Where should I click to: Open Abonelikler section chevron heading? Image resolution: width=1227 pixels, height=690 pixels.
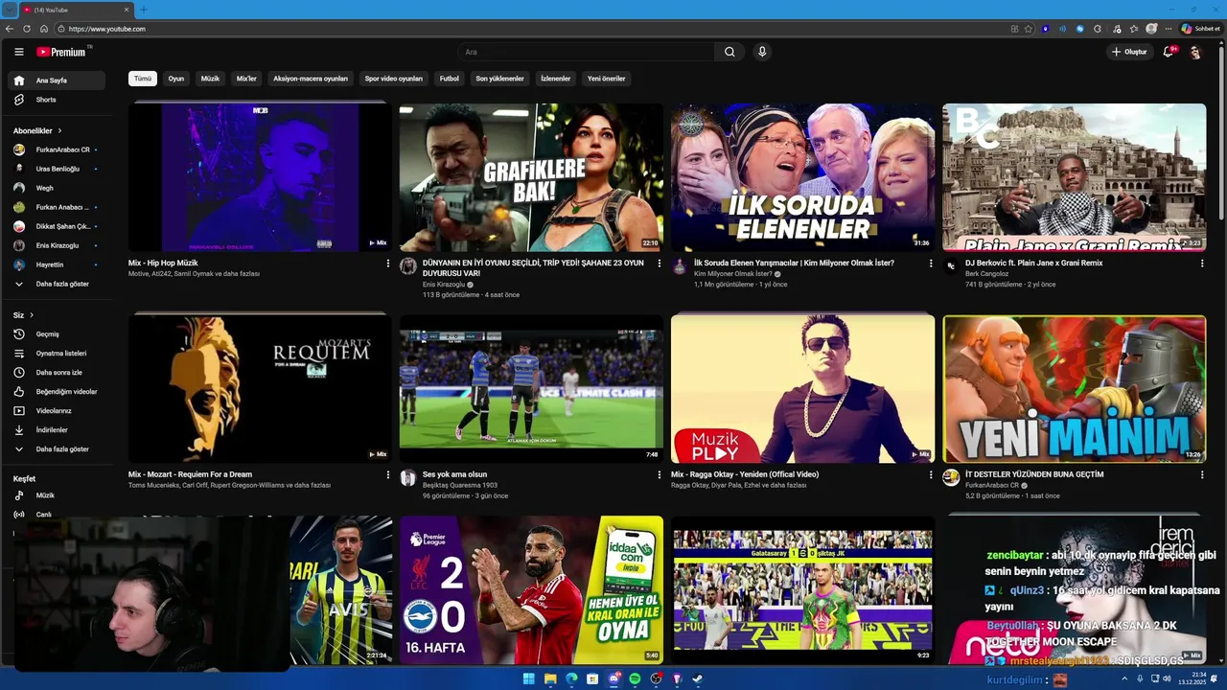[x=37, y=130]
